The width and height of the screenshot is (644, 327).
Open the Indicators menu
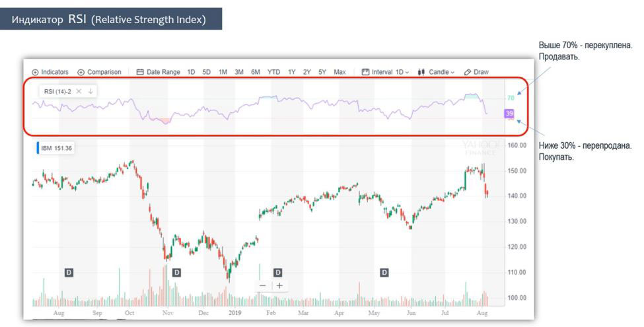coord(50,72)
